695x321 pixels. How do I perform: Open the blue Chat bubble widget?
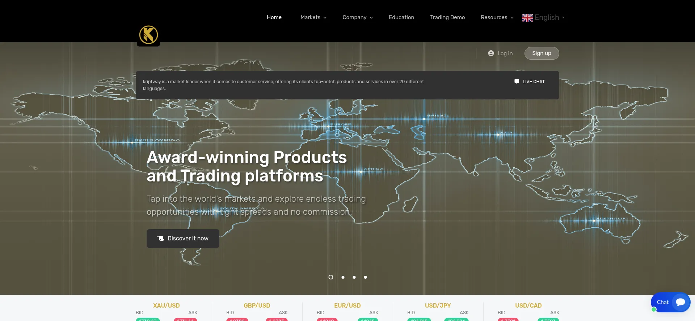pyautogui.click(x=670, y=302)
